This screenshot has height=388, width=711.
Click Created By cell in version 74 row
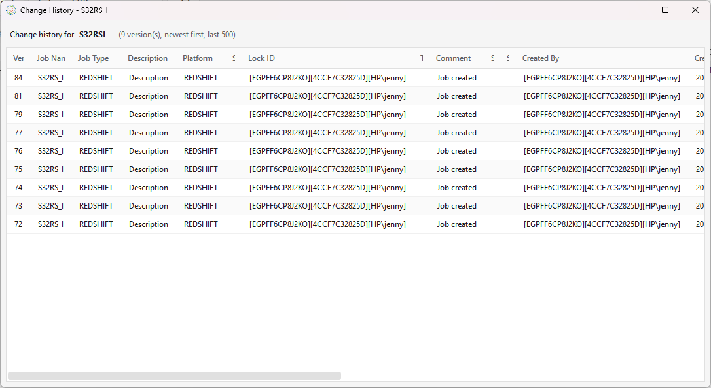click(x=602, y=188)
